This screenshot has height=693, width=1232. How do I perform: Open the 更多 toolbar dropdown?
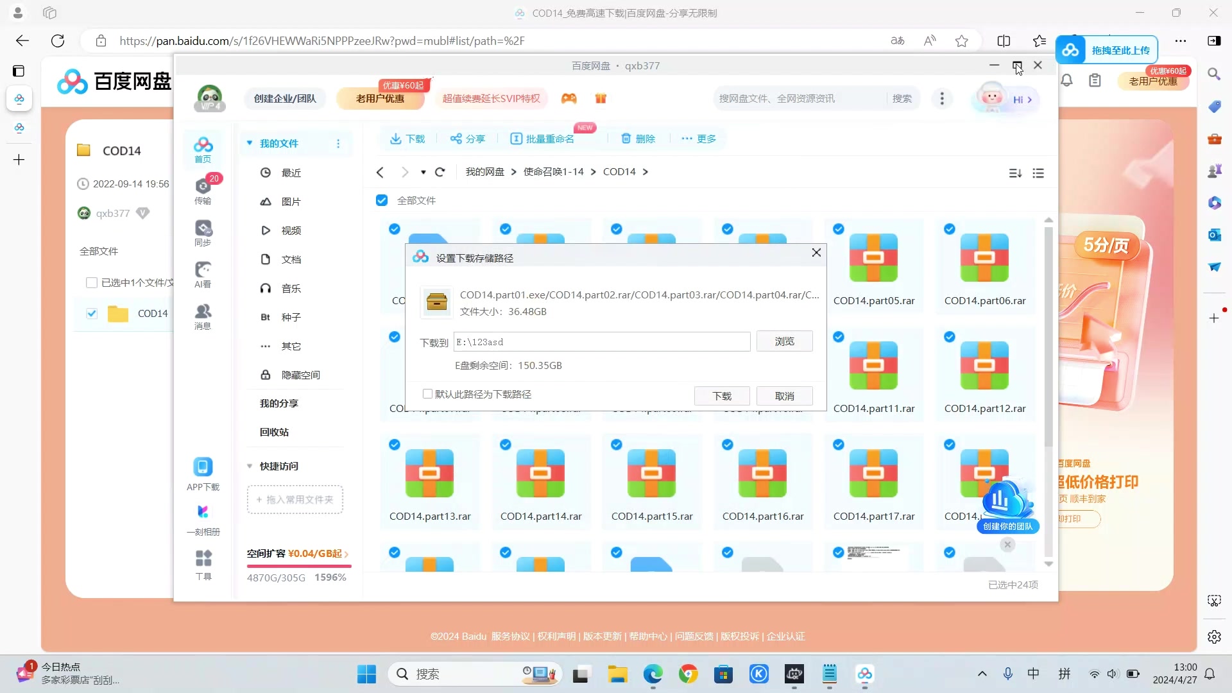(x=698, y=139)
